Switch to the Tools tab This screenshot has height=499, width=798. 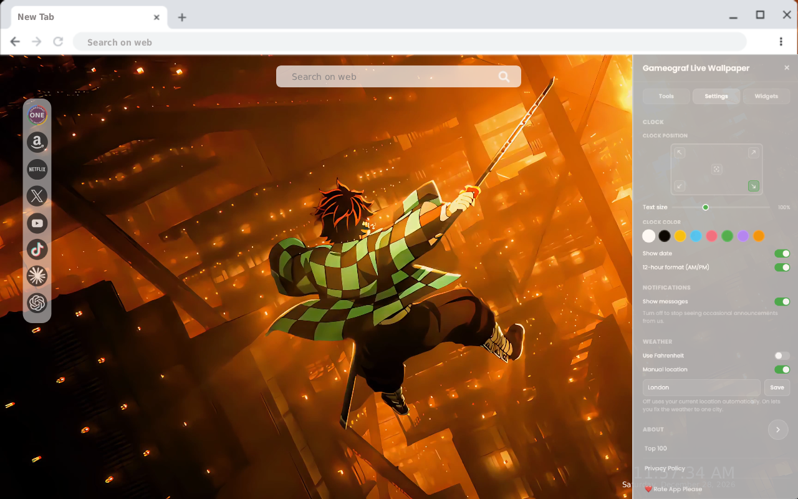[666, 96]
